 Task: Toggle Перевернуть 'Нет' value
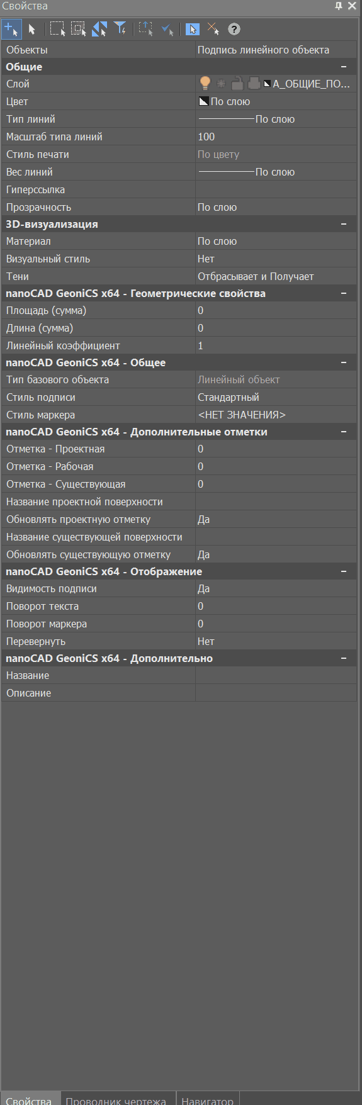click(276, 641)
